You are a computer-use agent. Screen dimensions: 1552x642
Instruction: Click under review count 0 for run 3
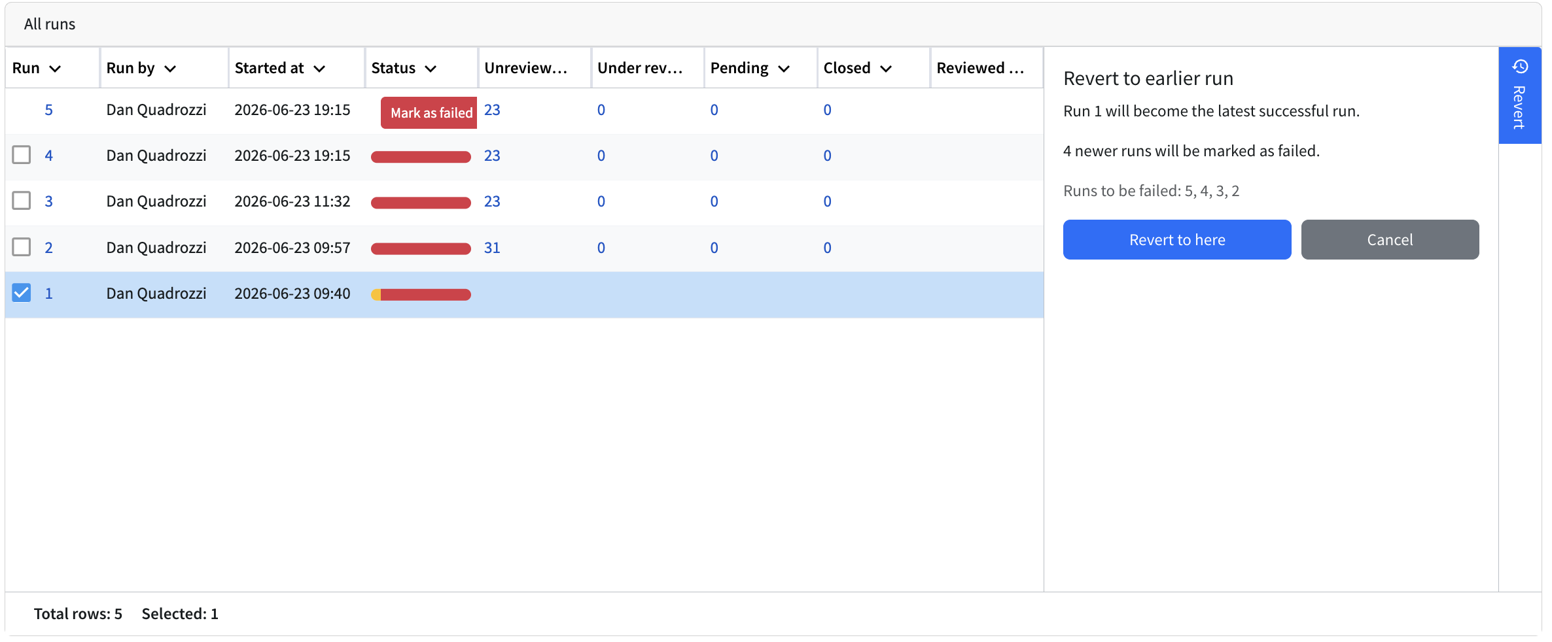pyautogui.click(x=601, y=201)
